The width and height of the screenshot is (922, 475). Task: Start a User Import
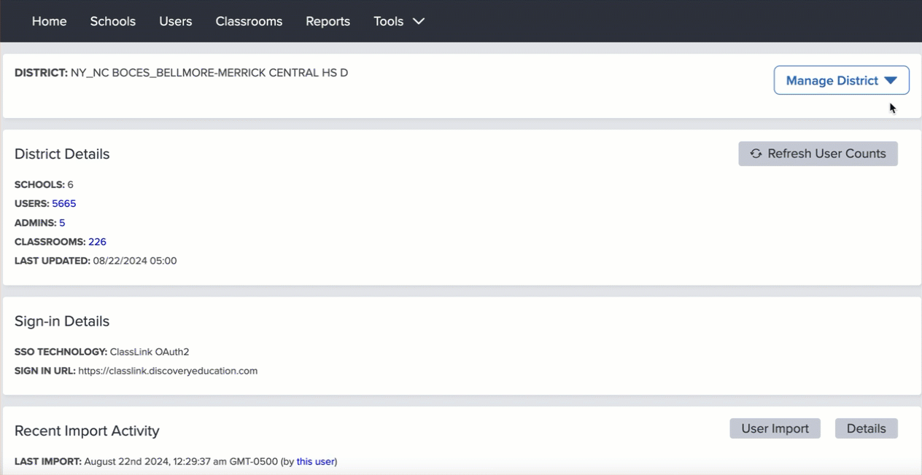click(x=775, y=428)
